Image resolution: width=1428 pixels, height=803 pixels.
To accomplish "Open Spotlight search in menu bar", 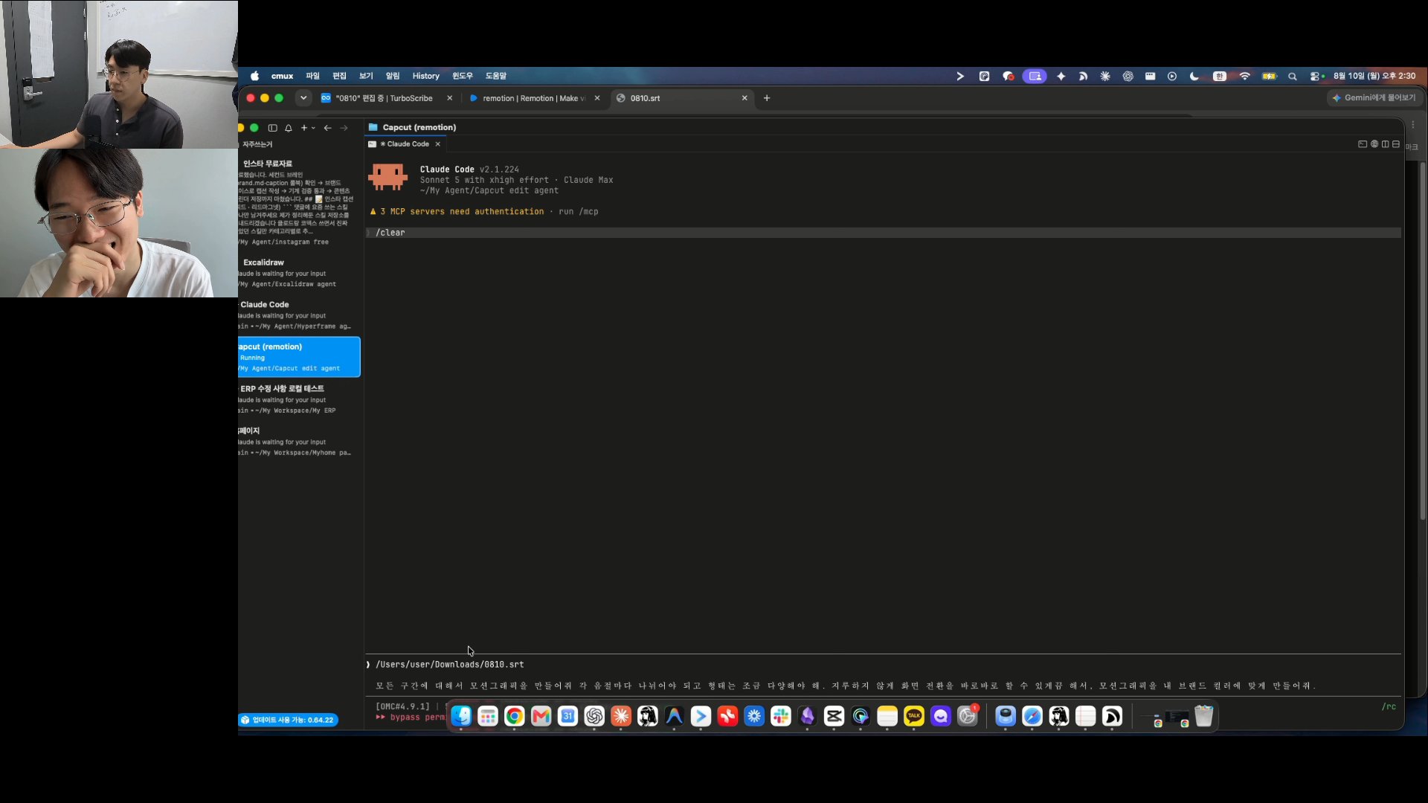I will tap(1293, 76).
